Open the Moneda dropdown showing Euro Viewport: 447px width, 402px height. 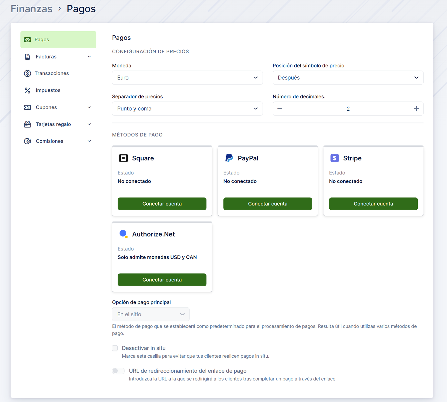pos(187,78)
